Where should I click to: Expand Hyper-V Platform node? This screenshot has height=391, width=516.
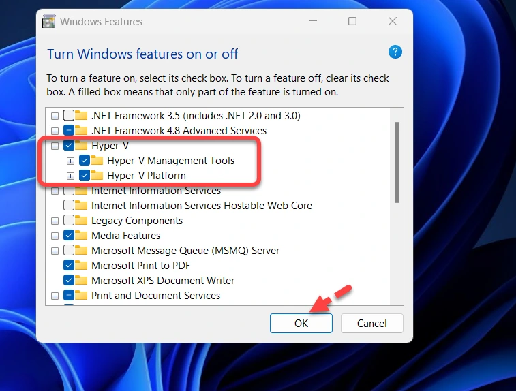coord(70,176)
